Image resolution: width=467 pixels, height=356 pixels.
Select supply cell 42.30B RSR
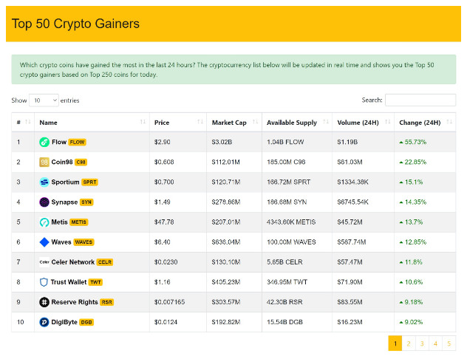[x=284, y=302]
